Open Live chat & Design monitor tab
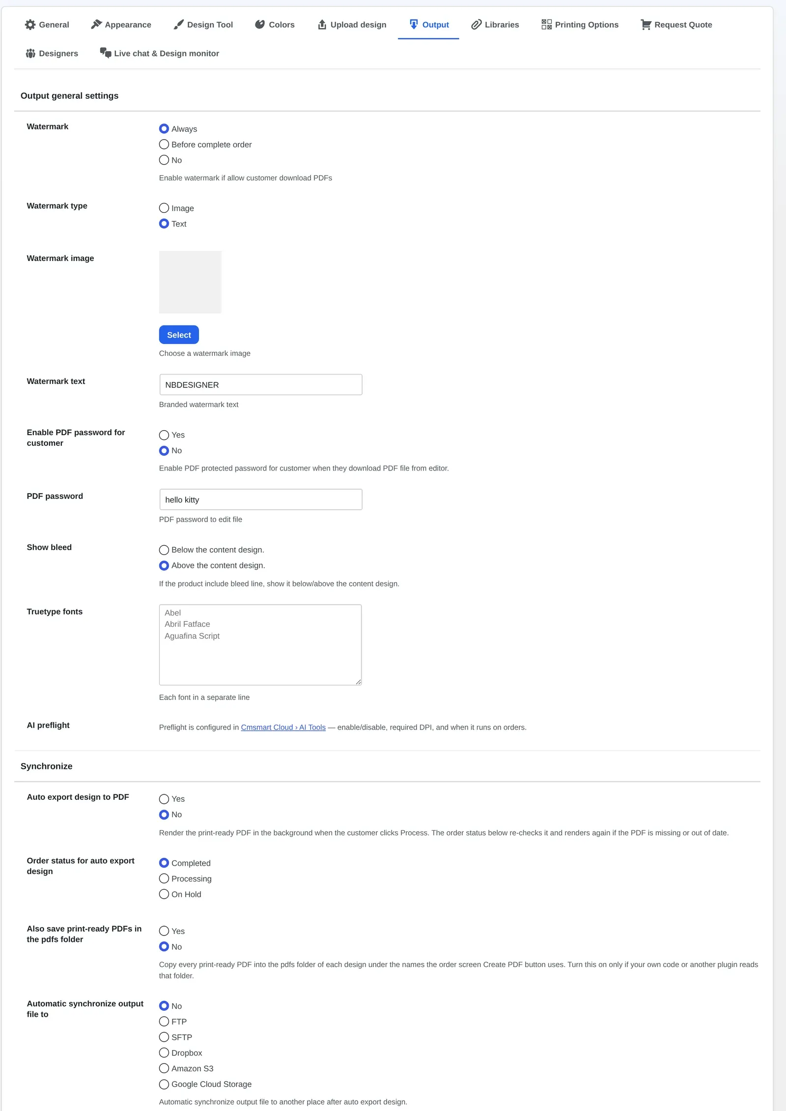The height and width of the screenshot is (1111, 786). pyautogui.click(x=159, y=53)
